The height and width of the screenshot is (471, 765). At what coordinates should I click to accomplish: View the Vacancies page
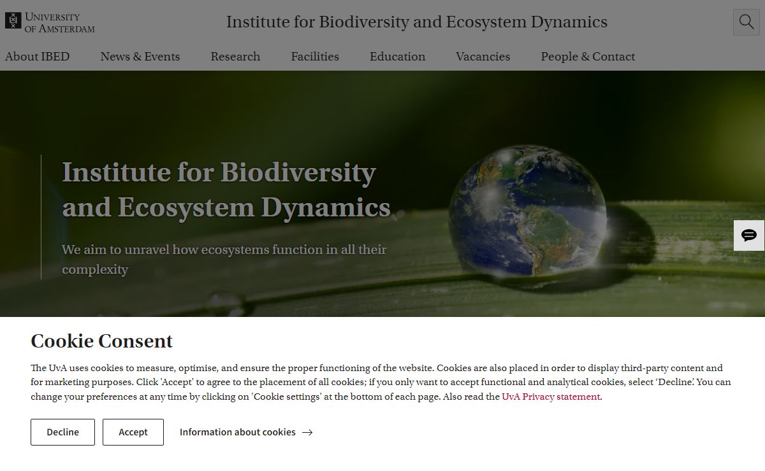tap(483, 57)
